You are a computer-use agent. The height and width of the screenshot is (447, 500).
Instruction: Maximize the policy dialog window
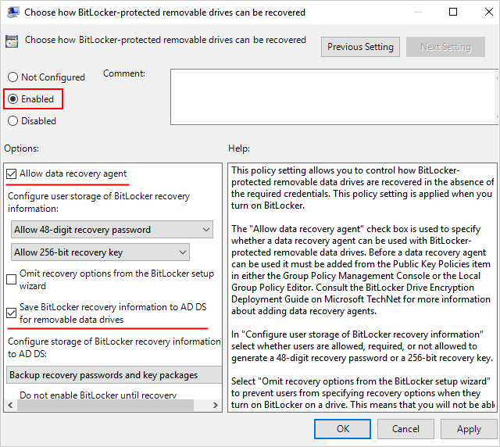tap(453, 13)
